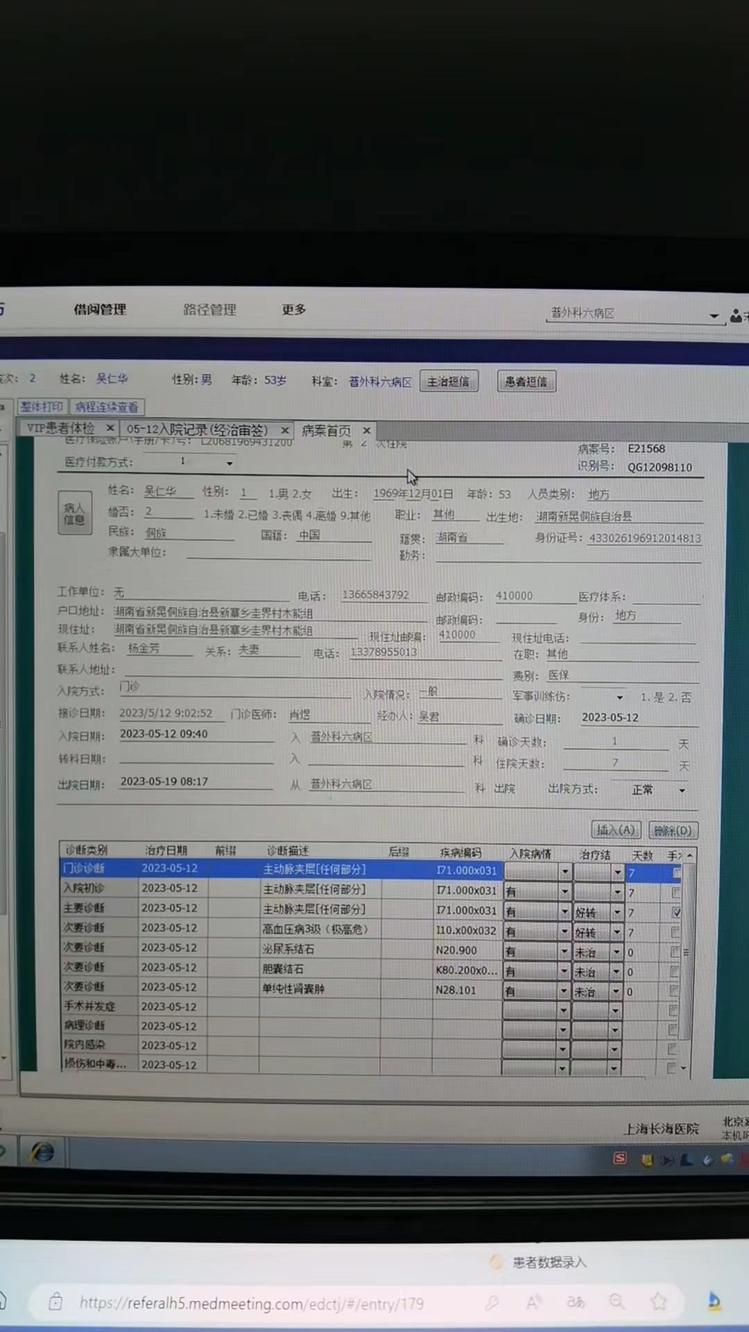749x1332 pixels.
Task: Click the browser address bar URL
Action: tap(251, 1304)
